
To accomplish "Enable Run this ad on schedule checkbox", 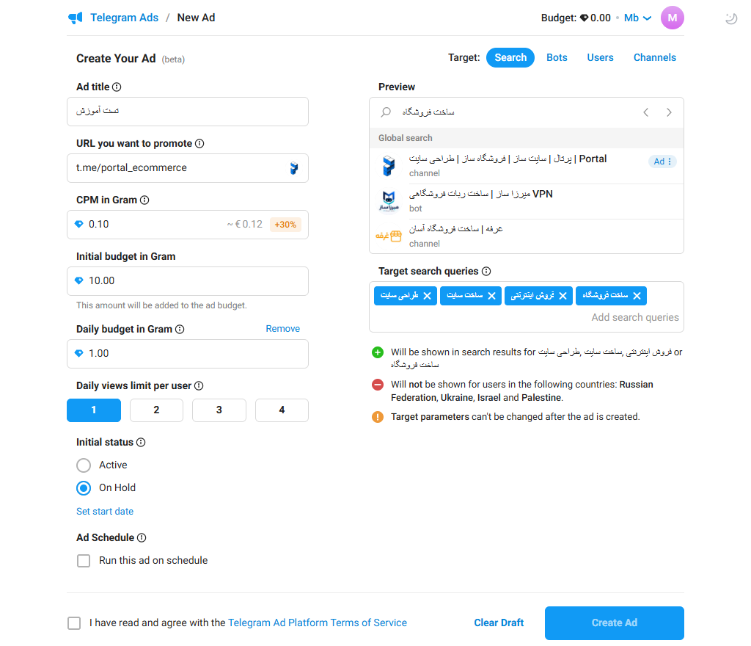I will [84, 561].
